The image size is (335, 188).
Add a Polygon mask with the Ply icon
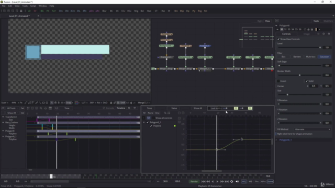click(x=194, y=11)
